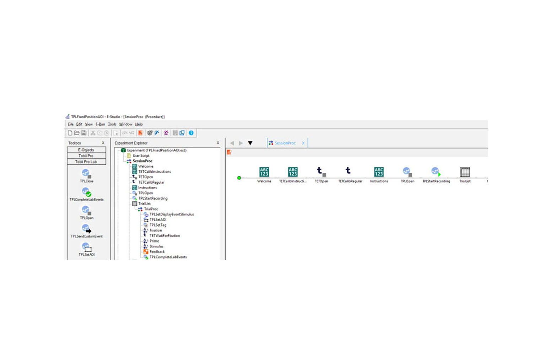
Task: Click the Copy toolbar icon
Action: (99, 133)
